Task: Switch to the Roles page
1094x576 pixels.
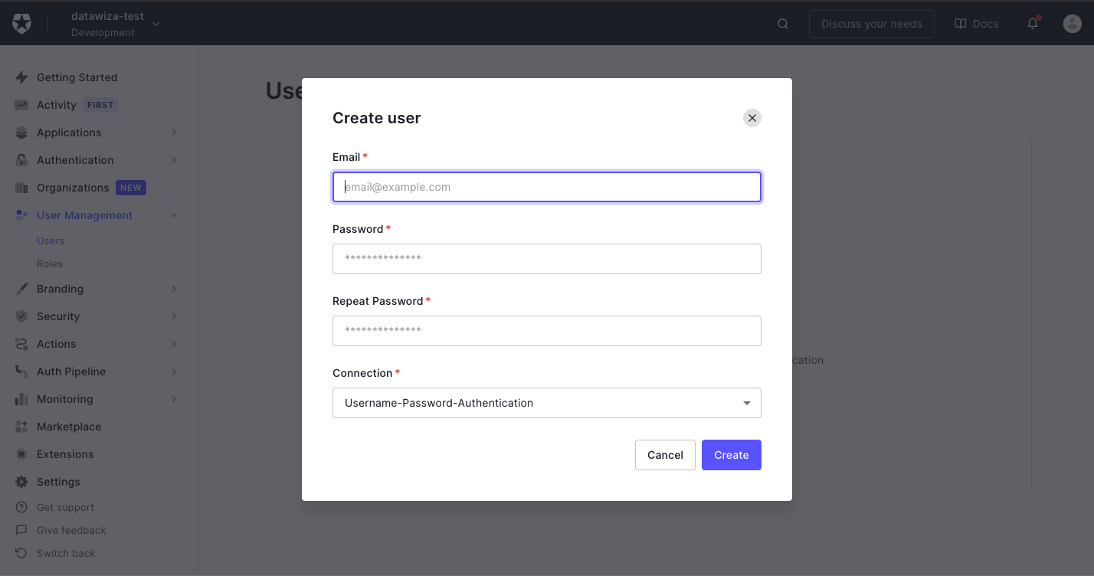Action: click(x=50, y=263)
